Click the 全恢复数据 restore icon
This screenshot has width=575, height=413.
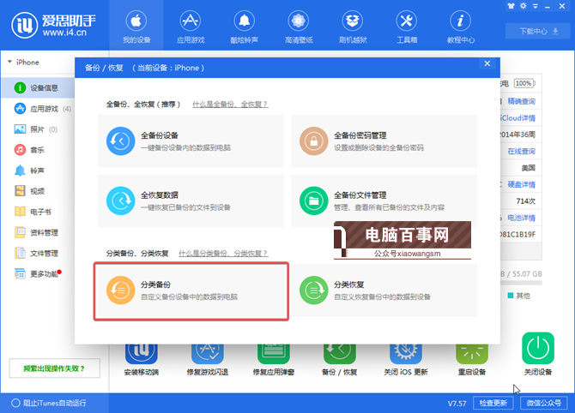[x=121, y=201]
